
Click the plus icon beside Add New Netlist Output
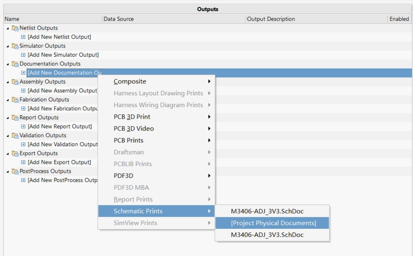23,37
